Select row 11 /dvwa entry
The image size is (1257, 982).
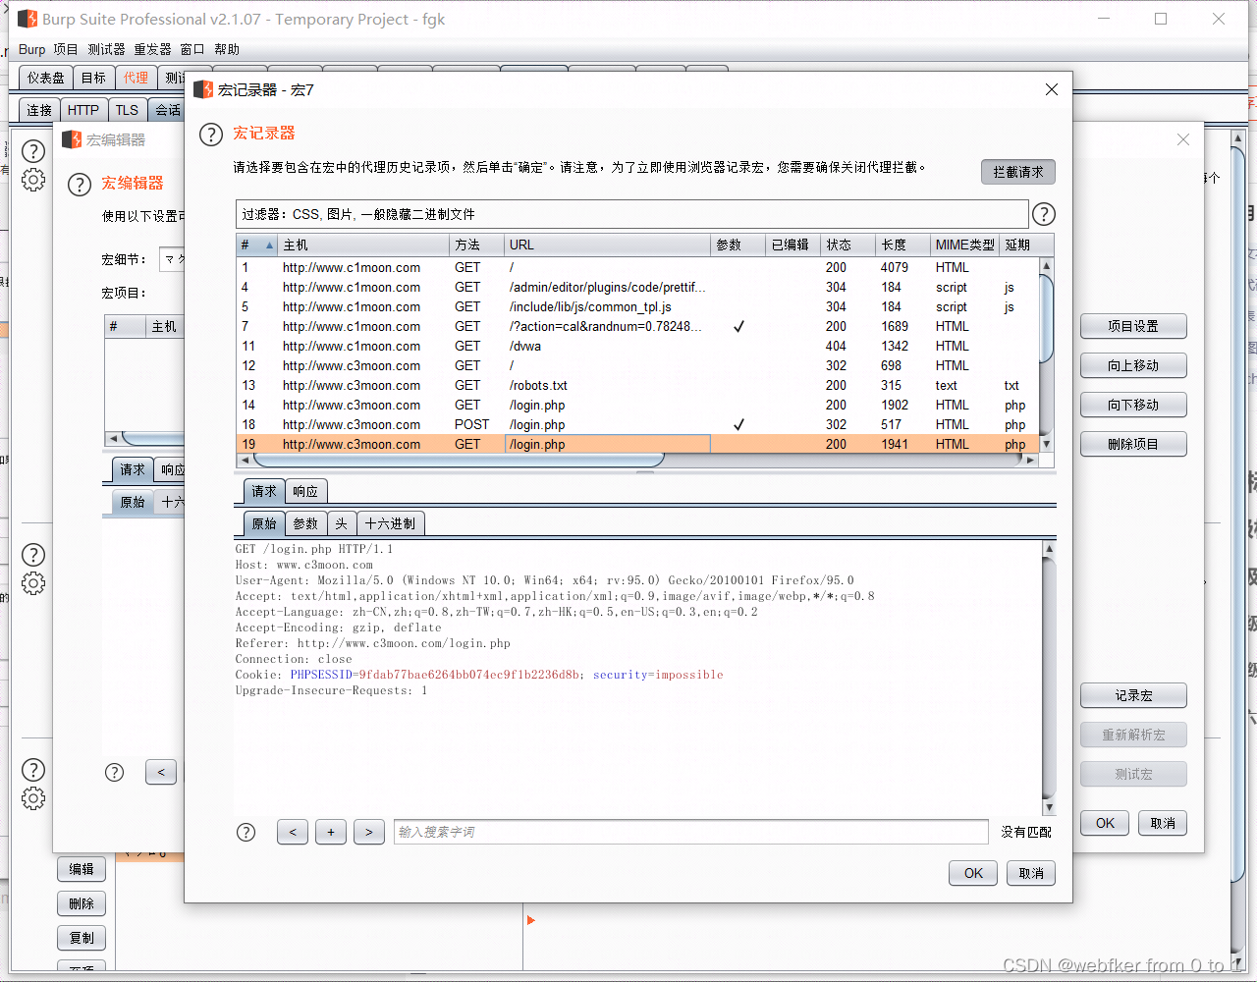coord(637,346)
